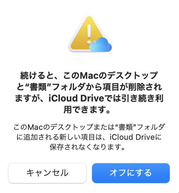The height and width of the screenshot is (193, 179).
Task: Click the bold iCloud Drive text in the heading
Action: tap(76, 98)
